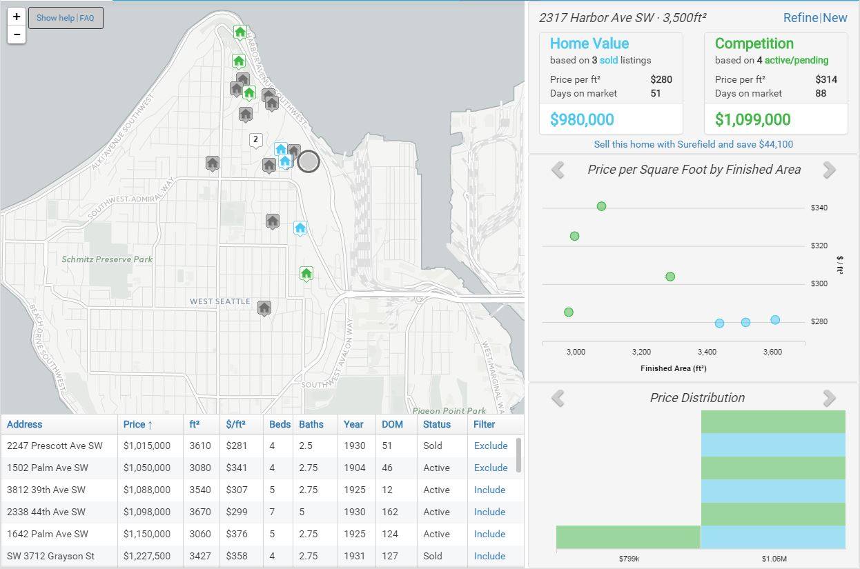Click the blue house marker near Avalon Way
Viewport: 860px width, 569px height.
pos(300,228)
